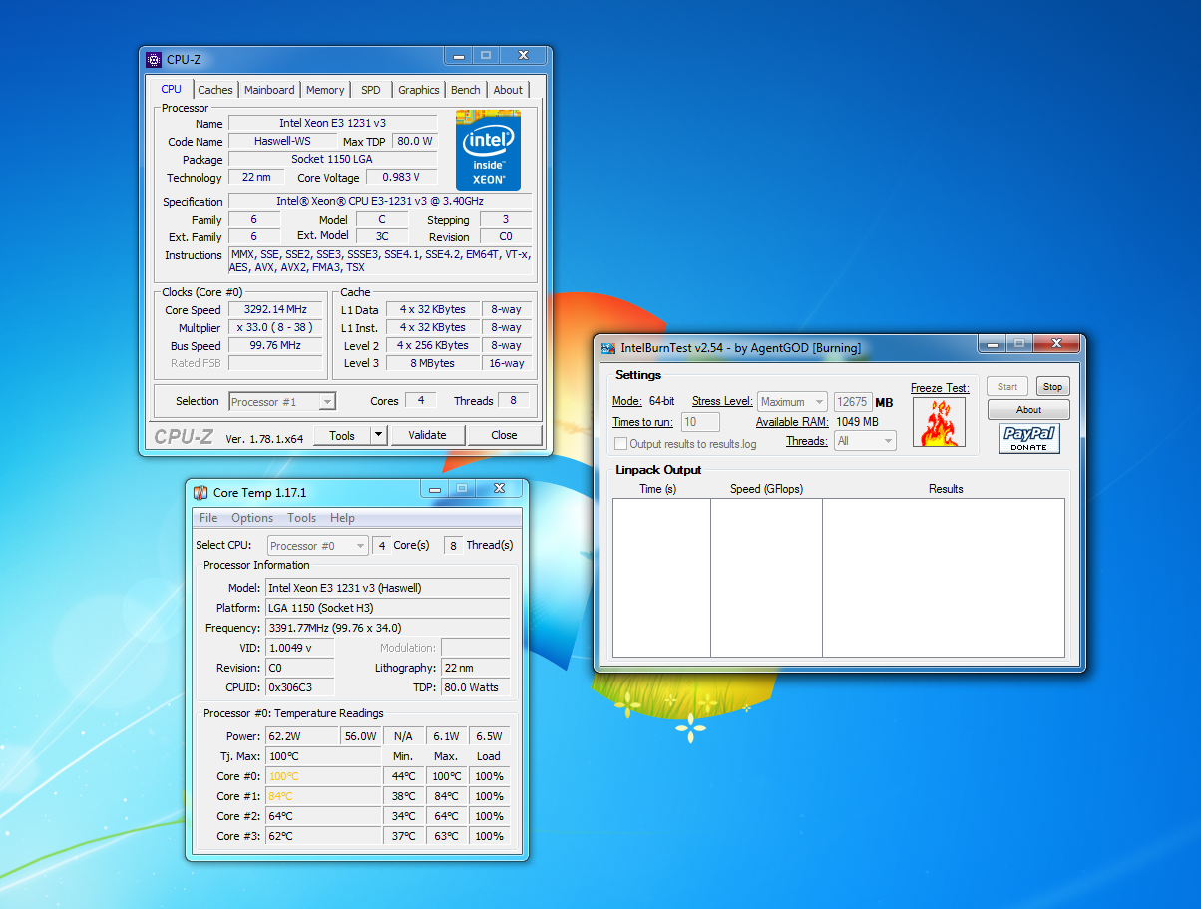Click the Core Voltage 0.983 V value
The image size is (1201, 909).
pyautogui.click(x=402, y=178)
